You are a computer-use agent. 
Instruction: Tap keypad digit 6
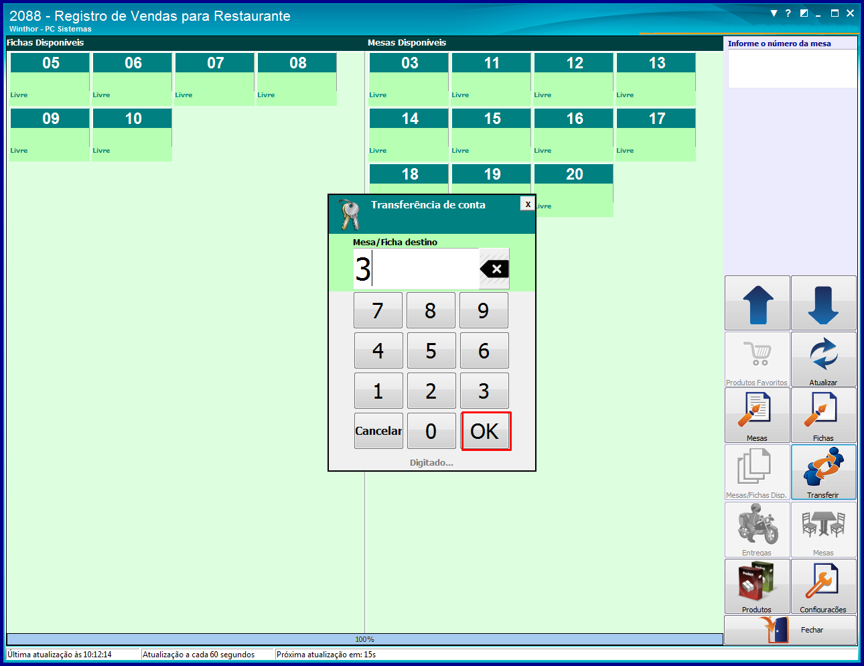coord(484,350)
